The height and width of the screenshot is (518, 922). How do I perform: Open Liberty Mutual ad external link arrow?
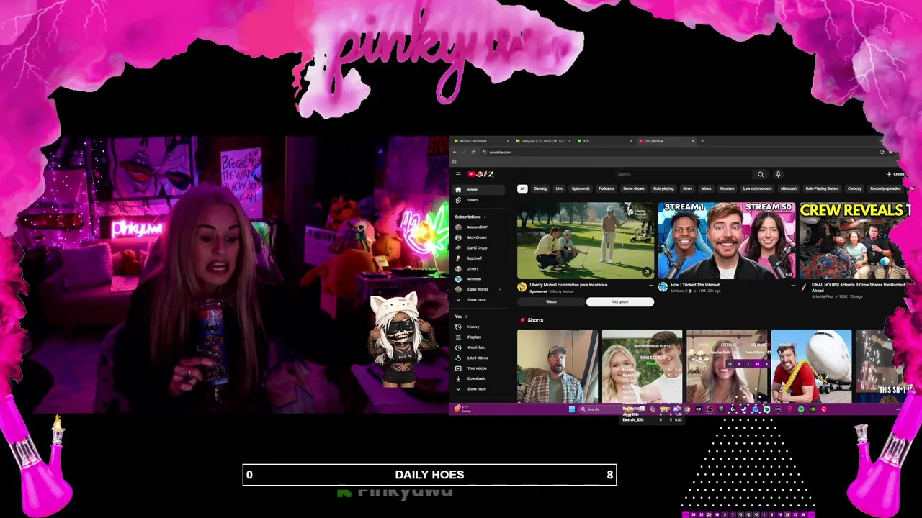[646, 272]
